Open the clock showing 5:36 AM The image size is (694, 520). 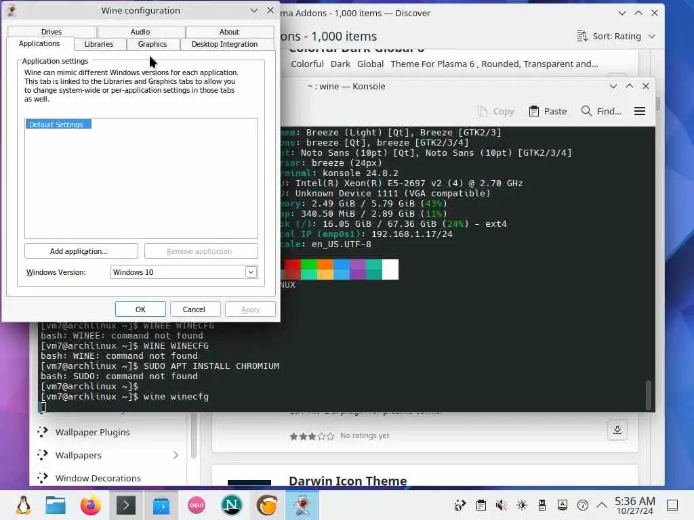coord(634,505)
